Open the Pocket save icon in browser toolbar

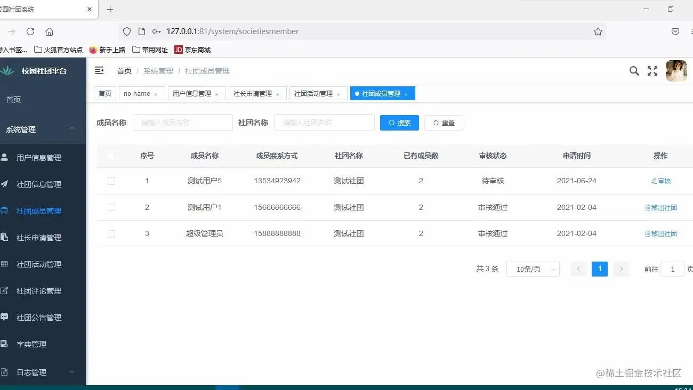click(675, 31)
